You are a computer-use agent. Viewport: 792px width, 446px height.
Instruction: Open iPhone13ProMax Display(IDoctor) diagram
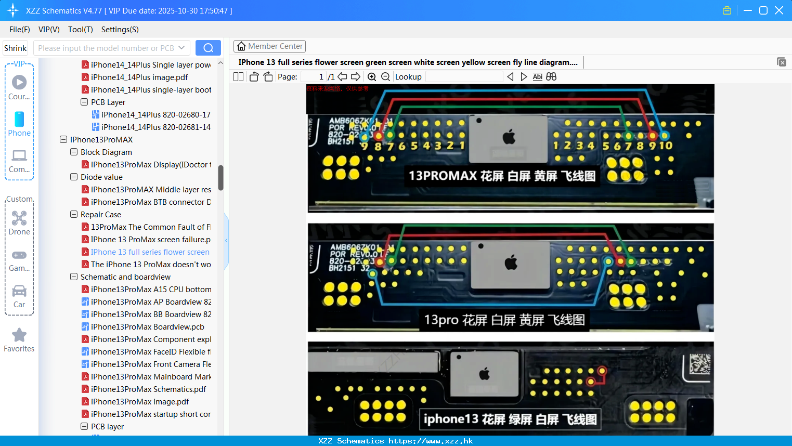click(147, 164)
